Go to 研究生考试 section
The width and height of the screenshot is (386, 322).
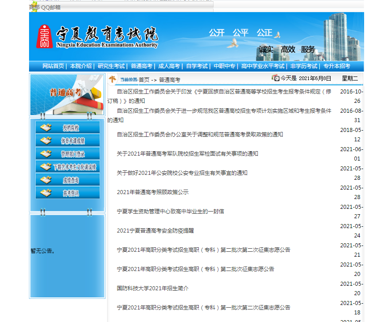pos(111,66)
